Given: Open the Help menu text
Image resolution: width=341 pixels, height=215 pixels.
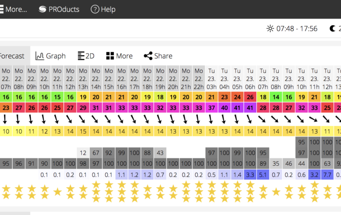Looking at the screenshot, I should point(108,9).
